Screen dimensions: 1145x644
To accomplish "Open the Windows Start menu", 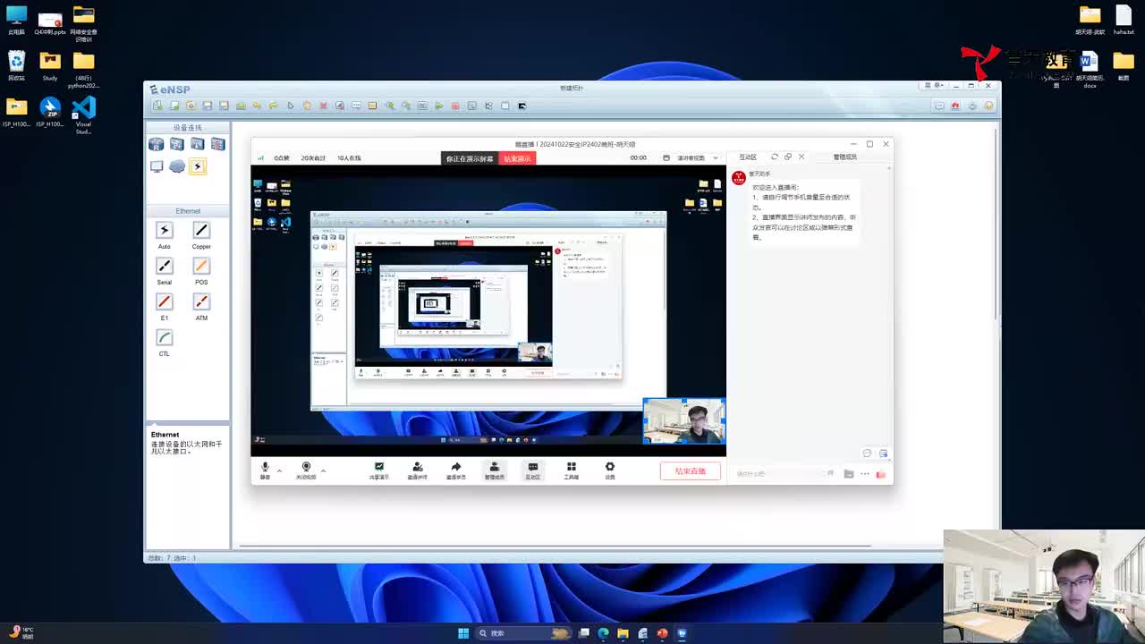I will pyautogui.click(x=463, y=633).
